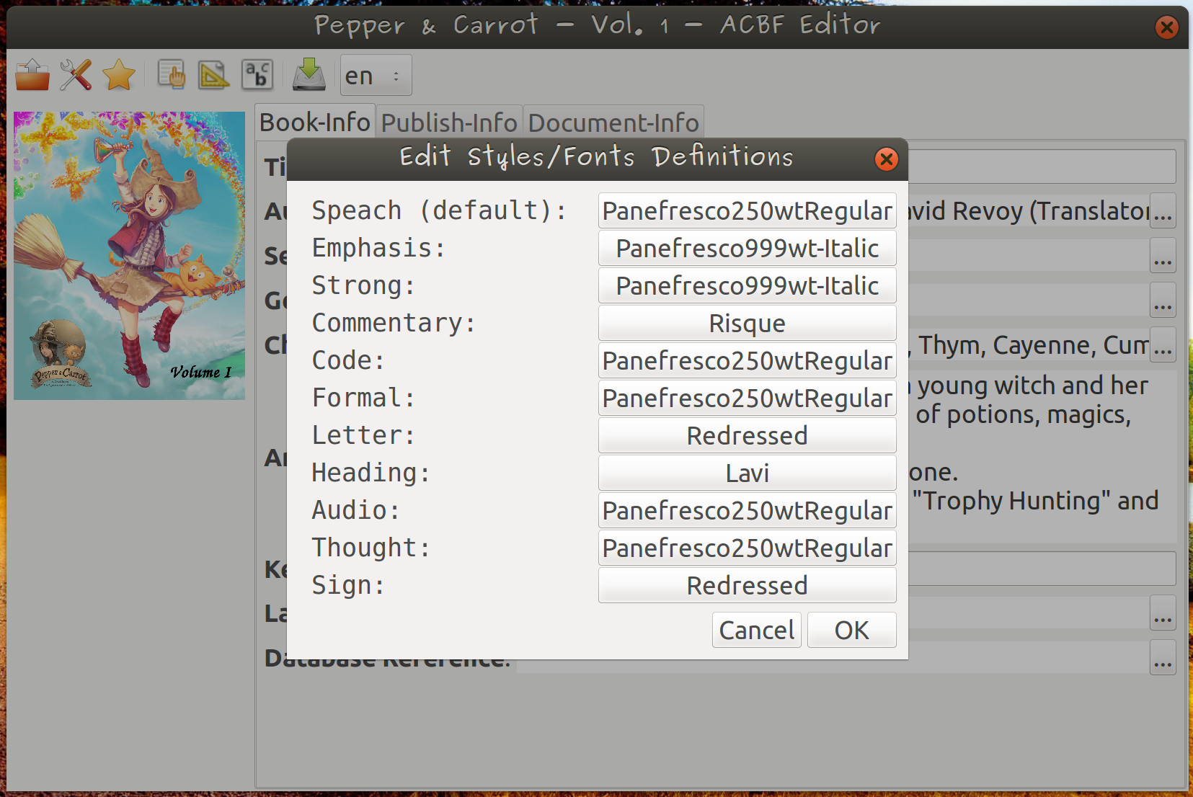Image resolution: width=1193 pixels, height=797 pixels.
Task: Click the Title input field in main window
Action: click(1042, 166)
